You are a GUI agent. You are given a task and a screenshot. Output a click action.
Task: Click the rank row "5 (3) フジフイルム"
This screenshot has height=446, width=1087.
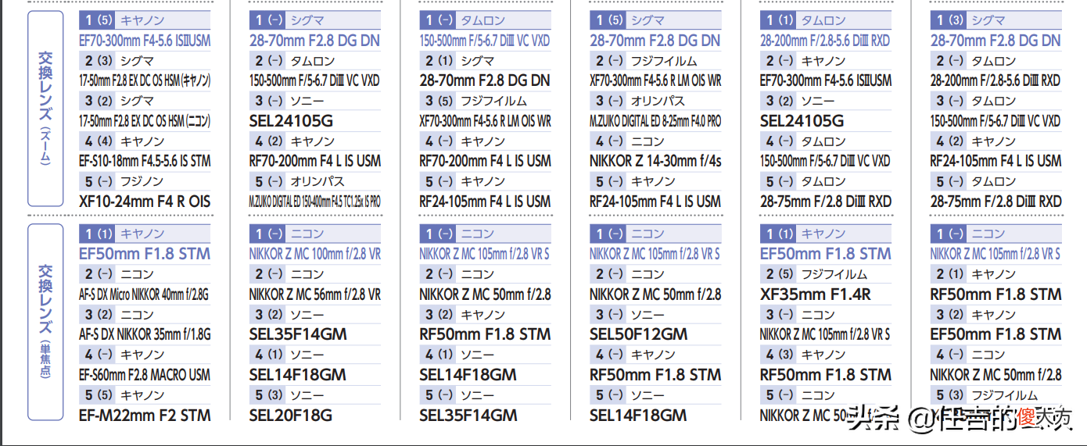(x=996, y=395)
